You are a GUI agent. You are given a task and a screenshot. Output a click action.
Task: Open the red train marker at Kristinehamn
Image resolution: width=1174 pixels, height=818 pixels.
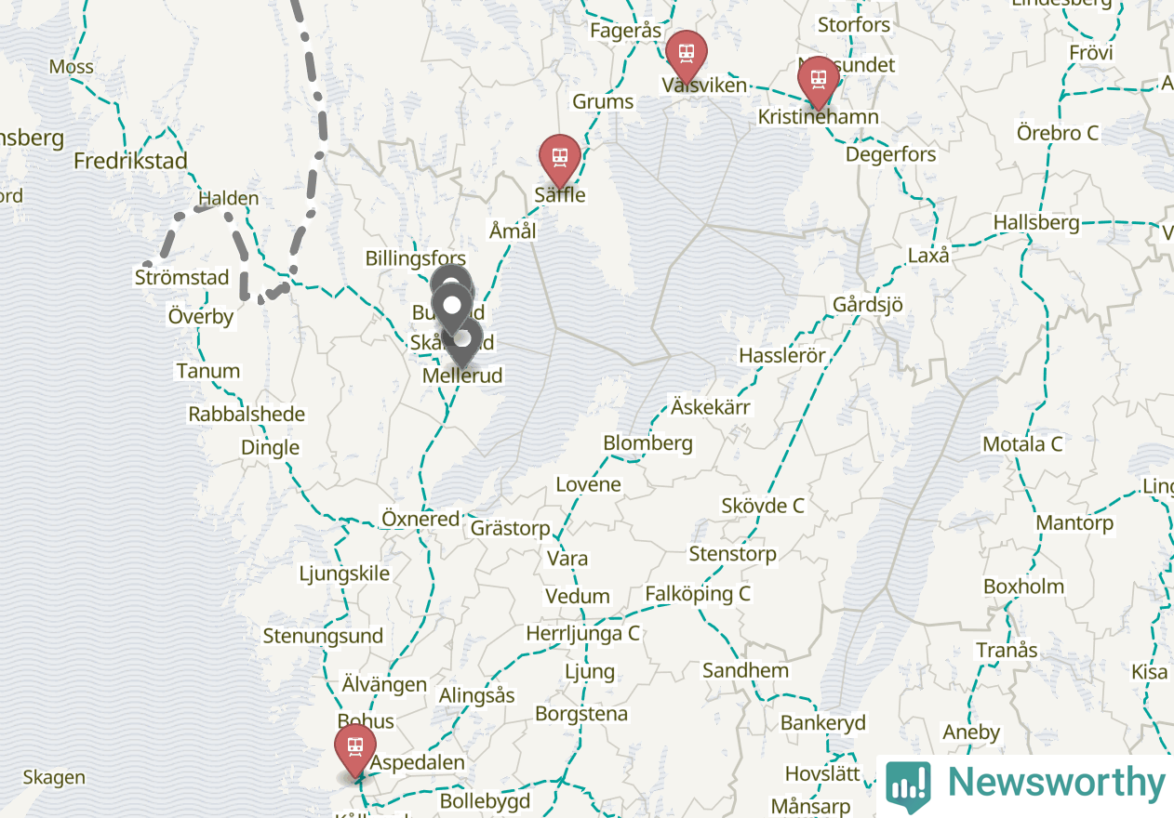pyautogui.click(x=819, y=81)
